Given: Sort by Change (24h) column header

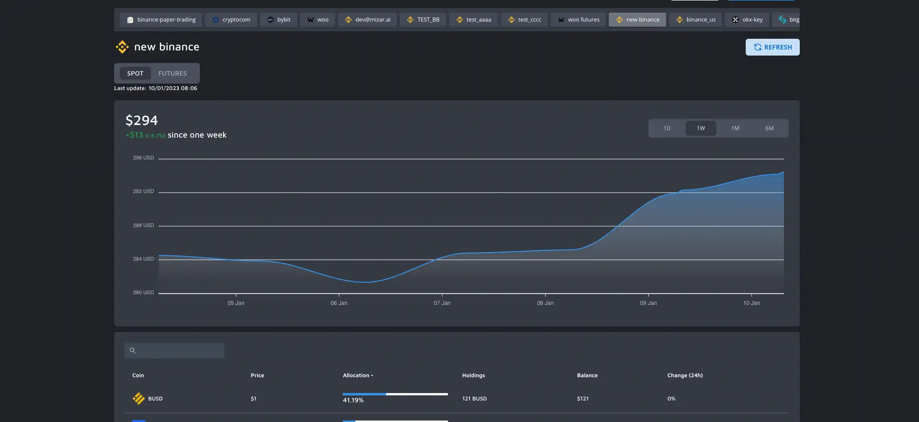Looking at the screenshot, I should pyautogui.click(x=684, y=376).
